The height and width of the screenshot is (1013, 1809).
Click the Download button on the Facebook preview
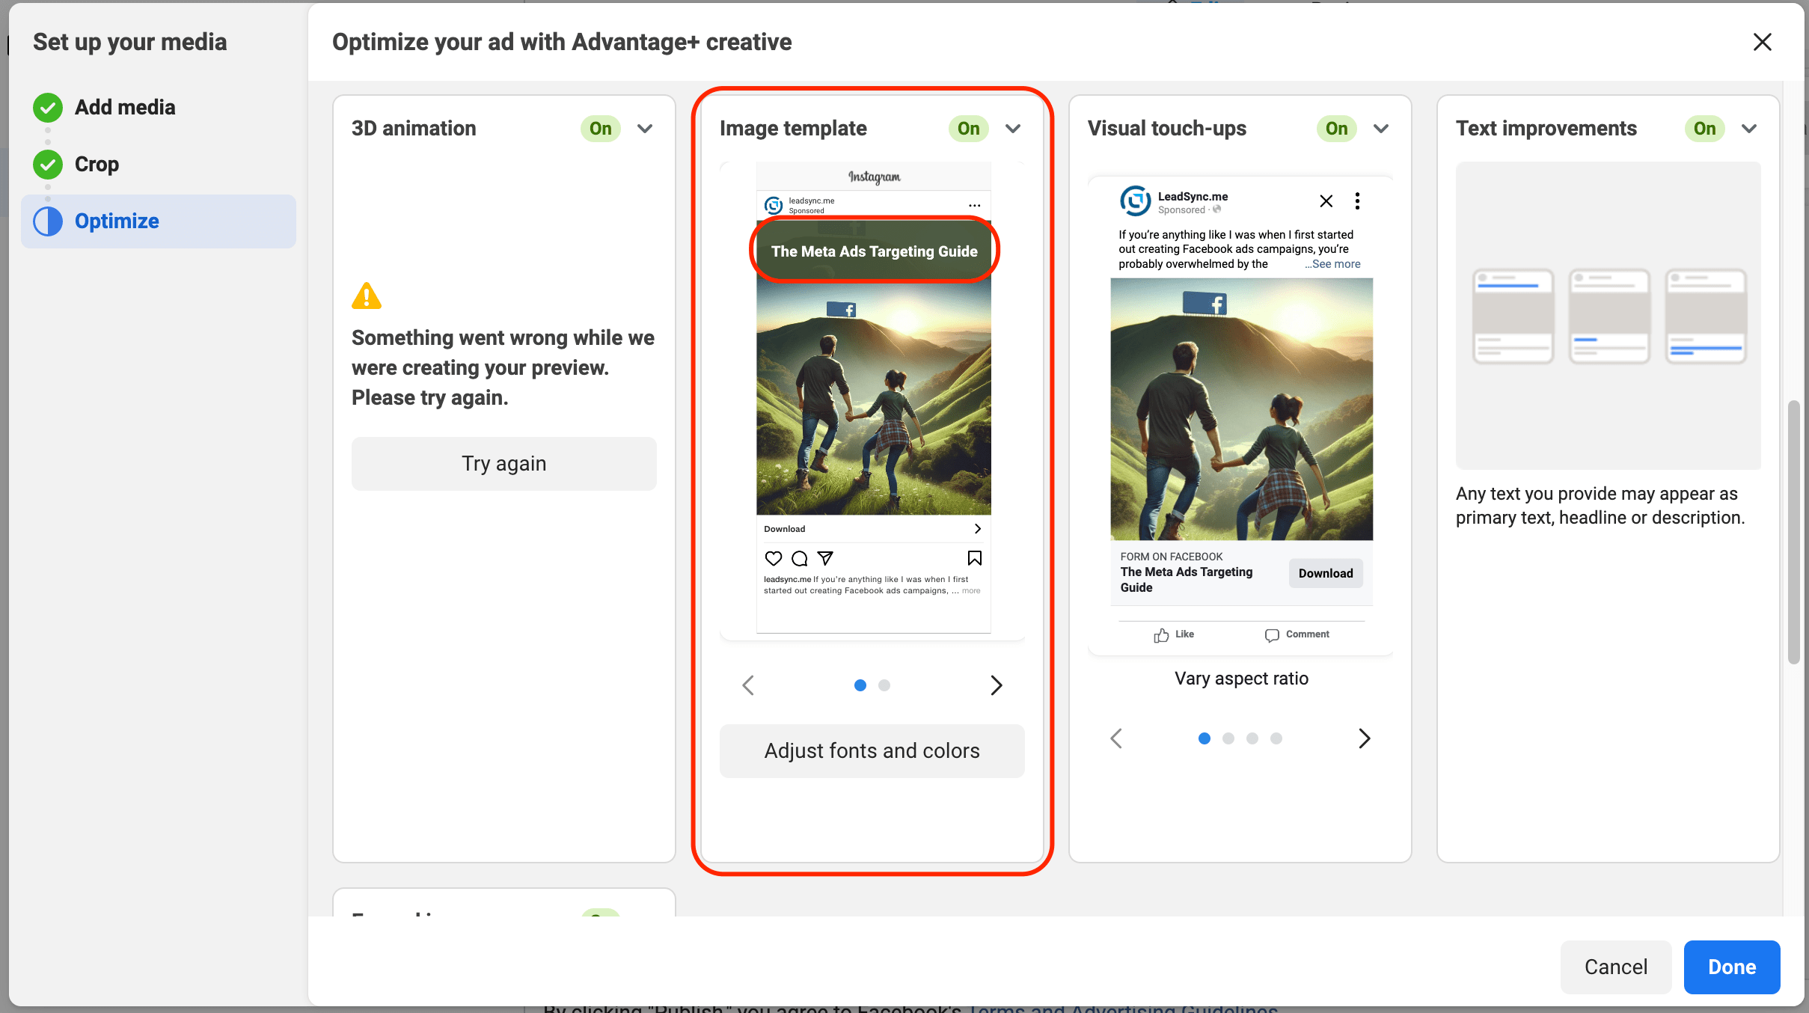[1325, 573]
